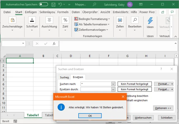The image size is (179, 124).
Task: Click the save icon in title bar
Action: click(x=53, y=4)
